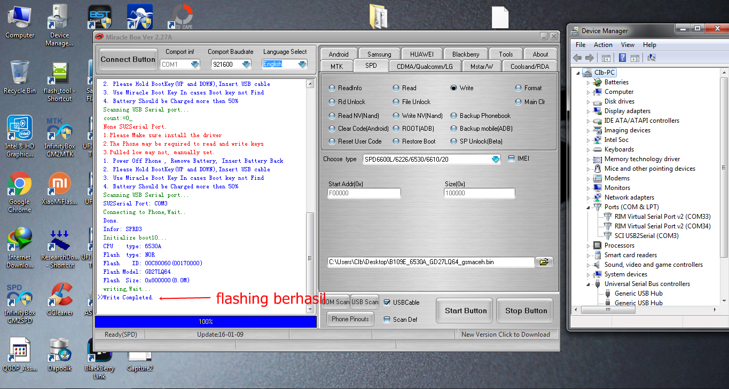729x389 pixels.
Task: Click the Phone Pinouts button
Action: (x=350, y=319)
